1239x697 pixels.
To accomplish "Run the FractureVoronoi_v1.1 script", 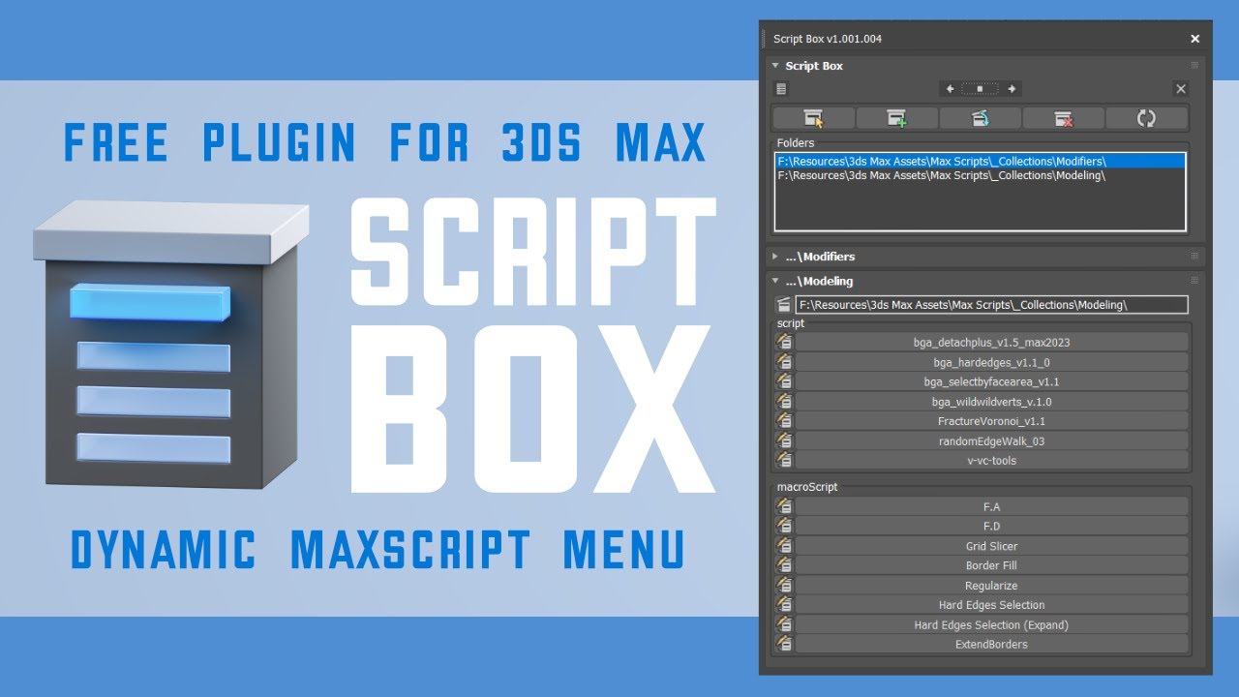I will tap(991, 421).
